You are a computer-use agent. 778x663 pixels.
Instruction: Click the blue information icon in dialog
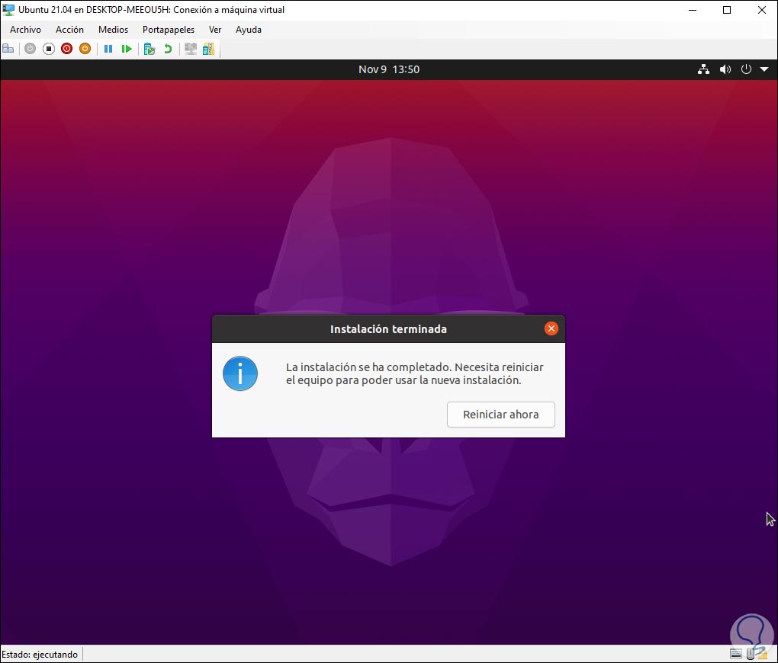[240, 373]
